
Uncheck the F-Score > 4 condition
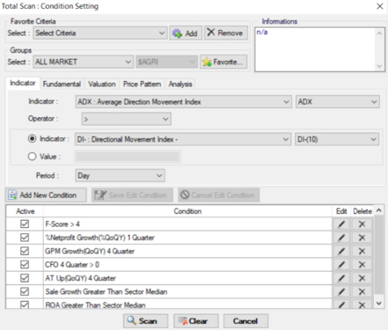[x=25, y=224]
